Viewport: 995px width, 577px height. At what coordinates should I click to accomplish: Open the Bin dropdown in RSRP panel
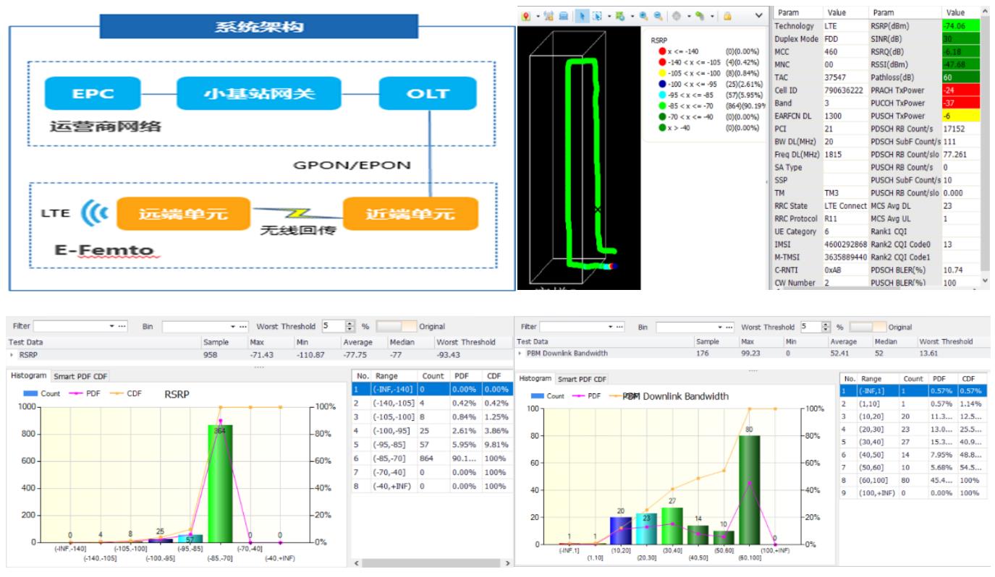pyautogui.click(x=234, y=327)
